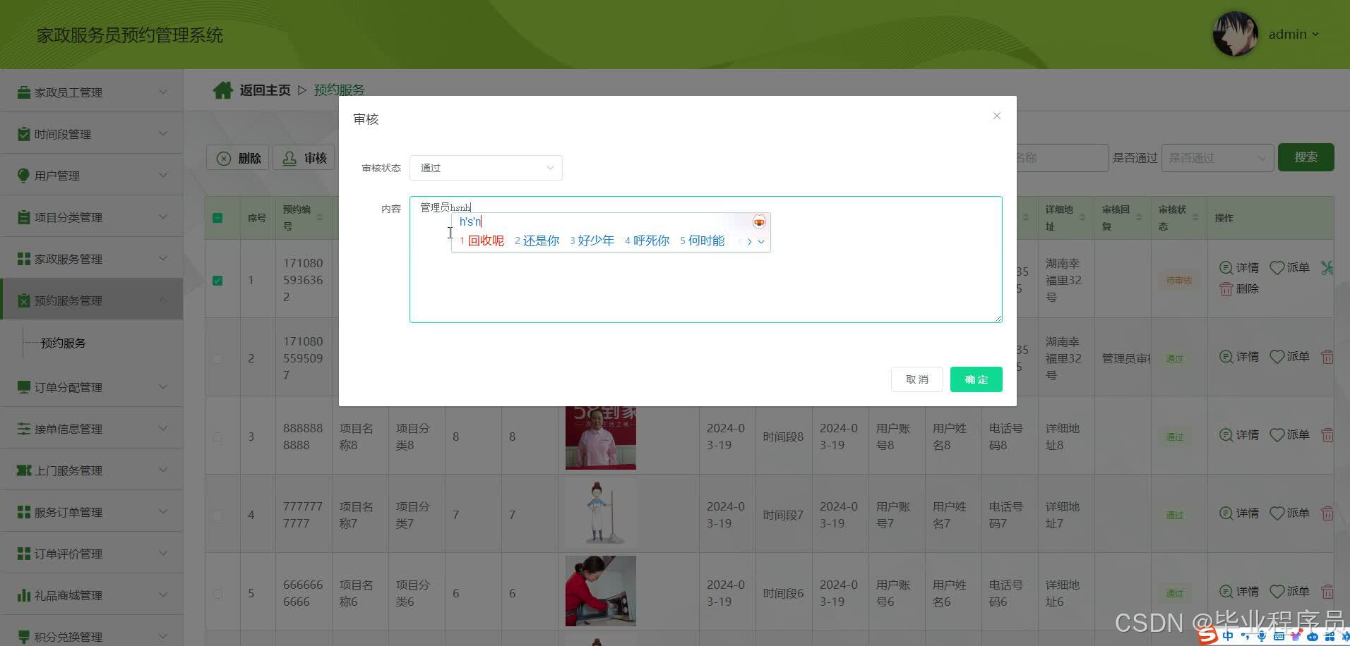Expand 订单分配管理 with its chevron
1350x646 pixels.
(x=163, y=387)
